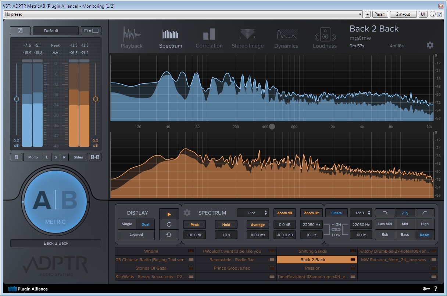Select the band-pass filter shape icon
Image resolution: width=447 pixels, height=296 pixels.
coord(405,213)
